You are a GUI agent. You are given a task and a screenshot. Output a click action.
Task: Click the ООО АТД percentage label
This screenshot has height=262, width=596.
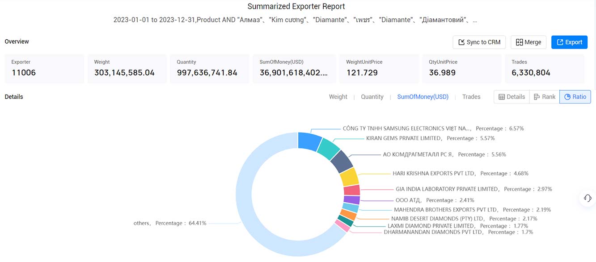(x=435, y=200)
